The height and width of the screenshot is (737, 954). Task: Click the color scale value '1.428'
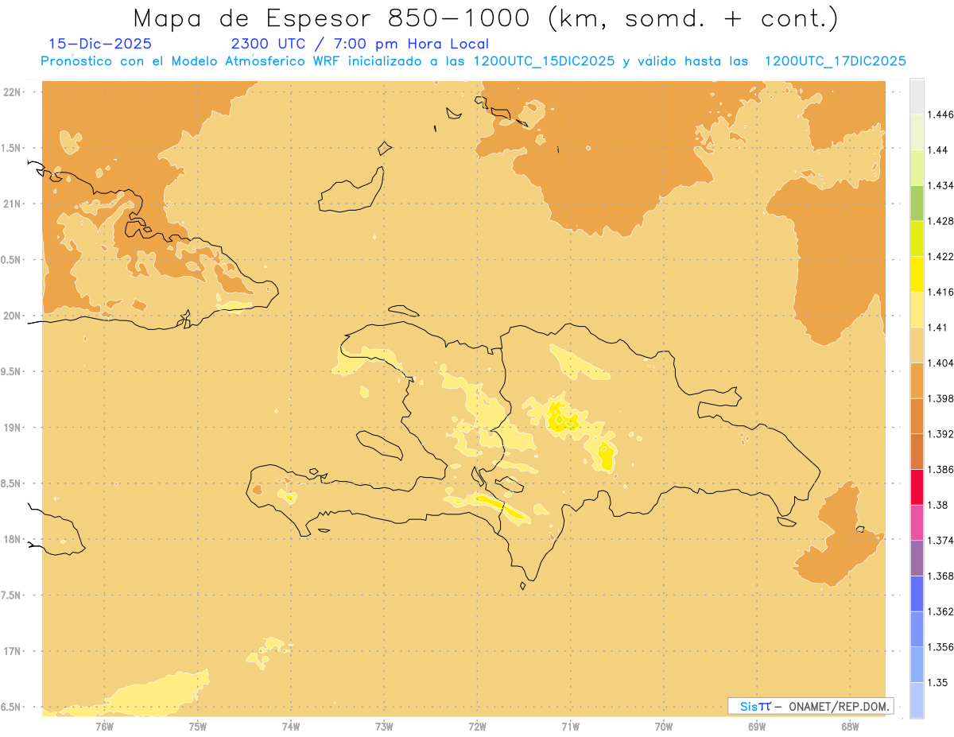[x=940, y=221]
